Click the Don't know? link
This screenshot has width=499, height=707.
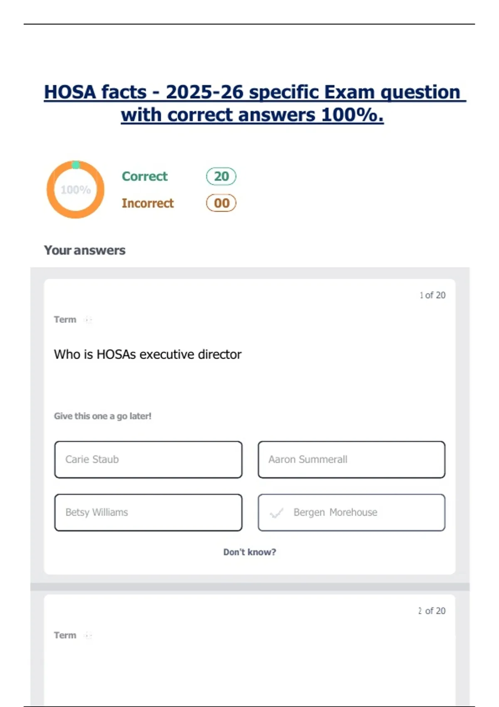[249, 552]
